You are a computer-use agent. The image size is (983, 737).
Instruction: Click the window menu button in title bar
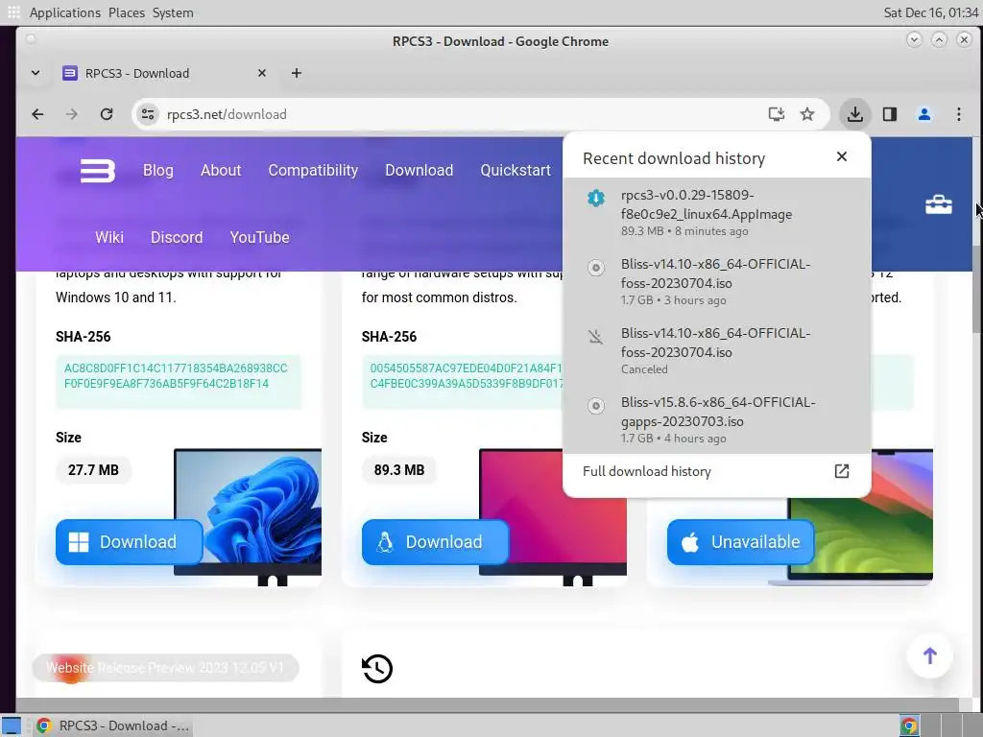(31, 39)
